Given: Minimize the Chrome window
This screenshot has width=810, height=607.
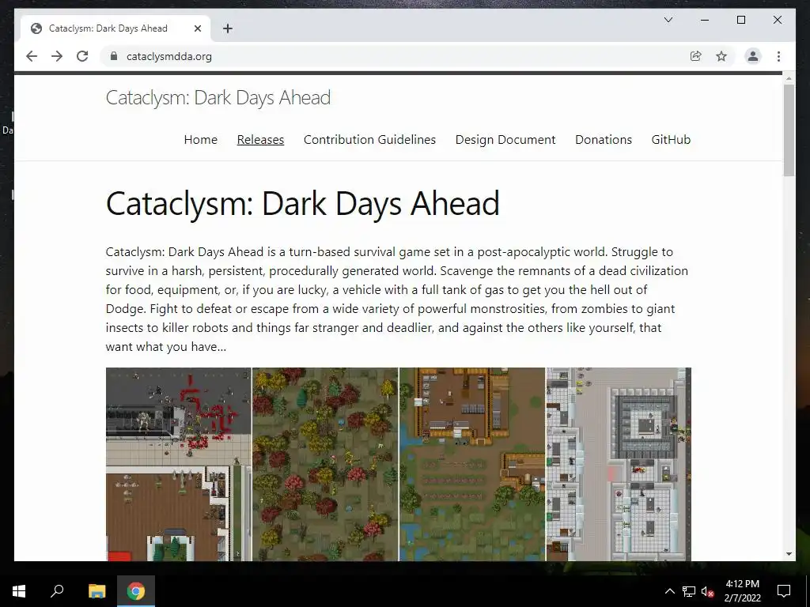Looking at the screenshot, I should pos(705,20).
